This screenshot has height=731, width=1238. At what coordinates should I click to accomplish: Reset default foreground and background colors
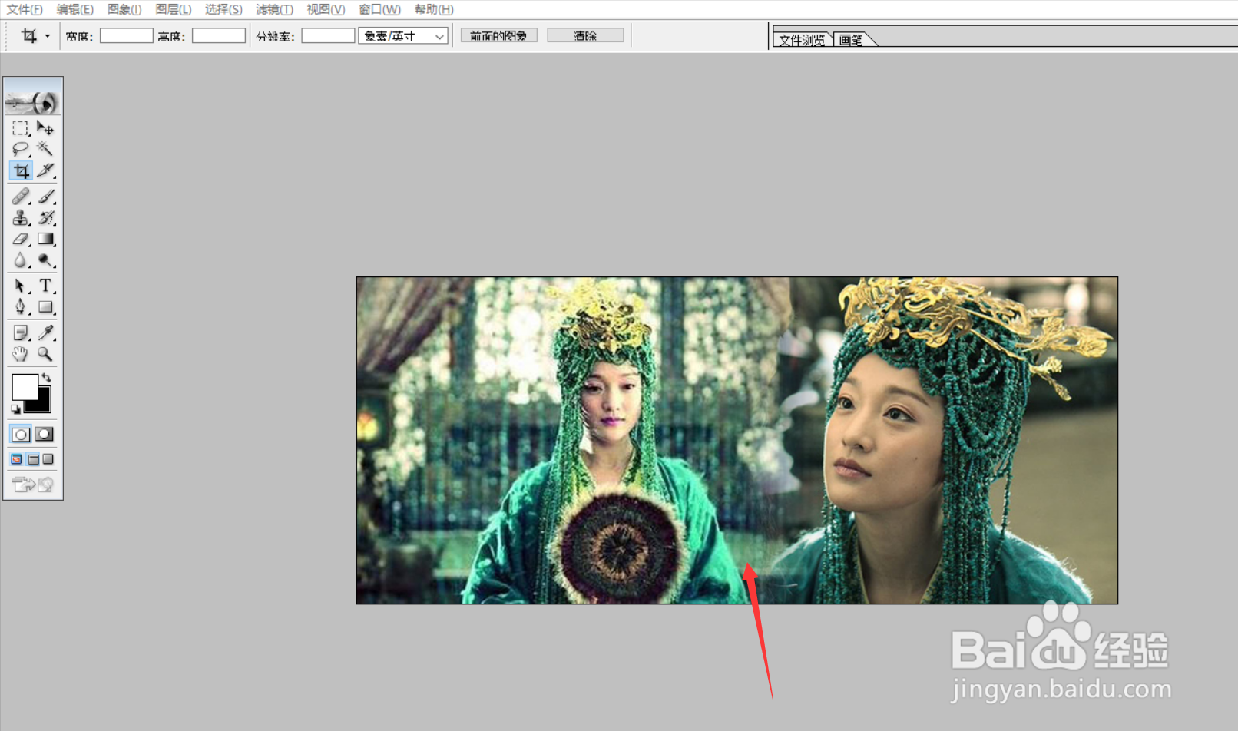tap(15, 409)
